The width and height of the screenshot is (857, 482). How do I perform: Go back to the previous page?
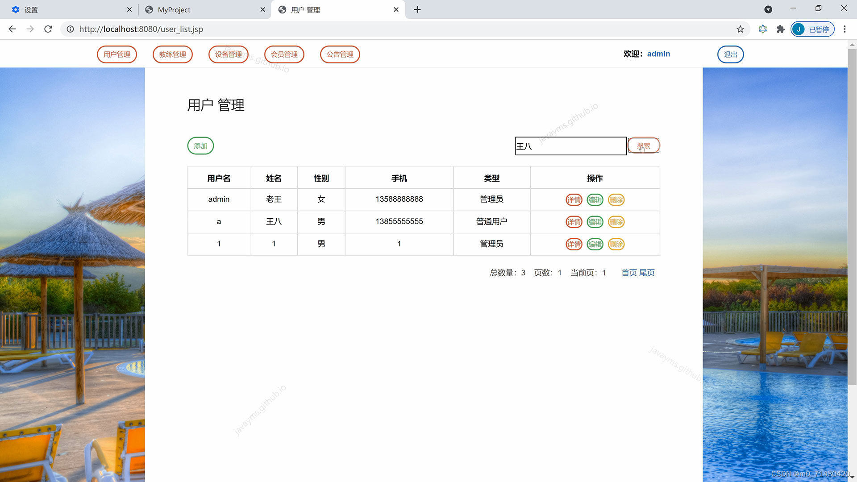(12, 29)
